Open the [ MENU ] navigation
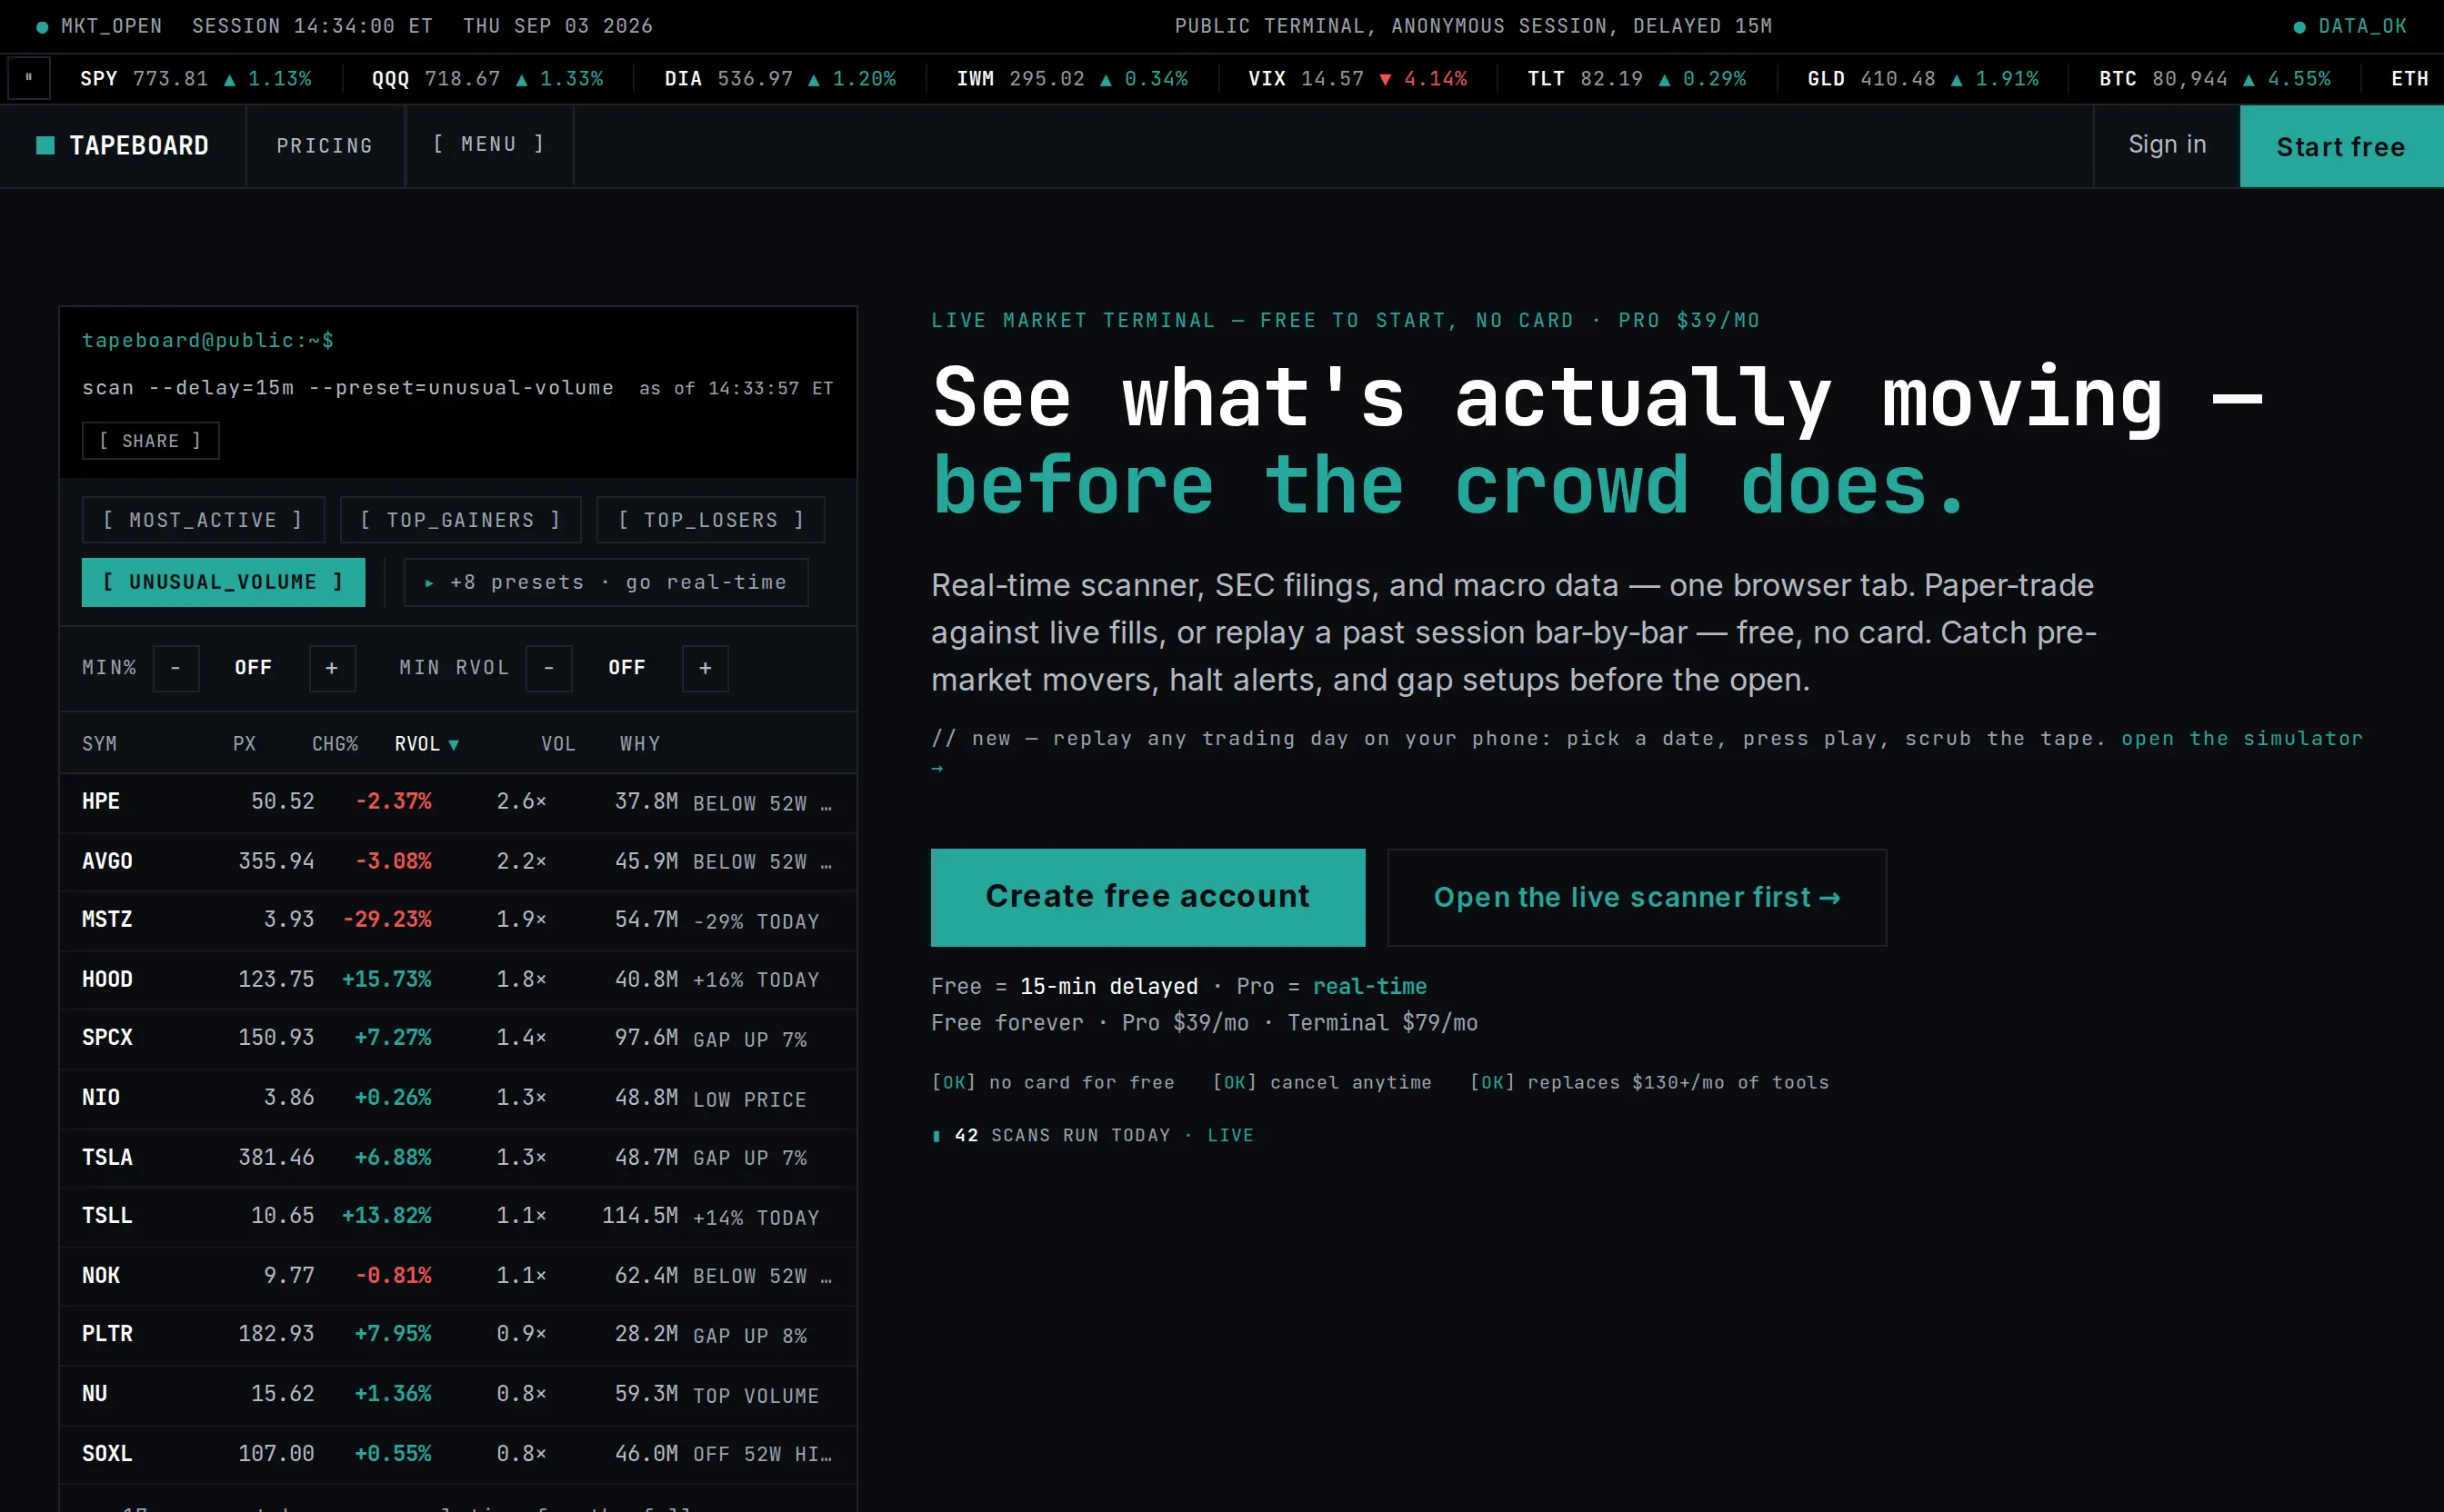The image size is (2444, 1512). (489, 145)
